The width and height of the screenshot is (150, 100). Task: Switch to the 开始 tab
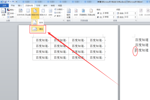click(x=13, y=5)
